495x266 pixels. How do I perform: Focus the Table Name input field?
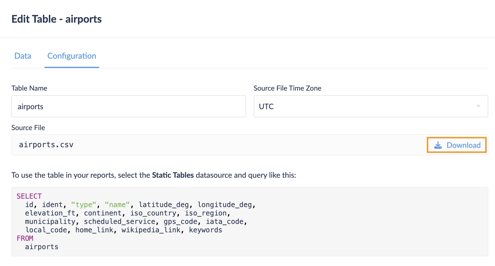(x=129, y=106)
